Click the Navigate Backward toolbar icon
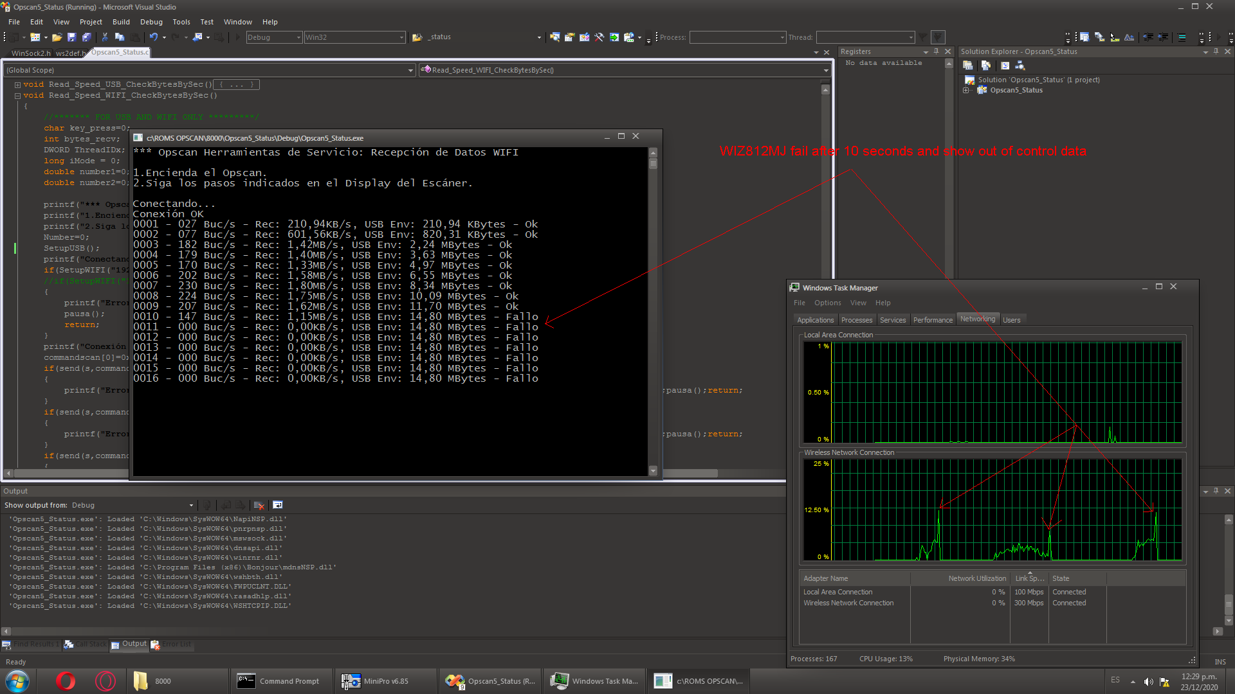The width and height of the screenshot is (1235, 694). click(x=197, y=37)
